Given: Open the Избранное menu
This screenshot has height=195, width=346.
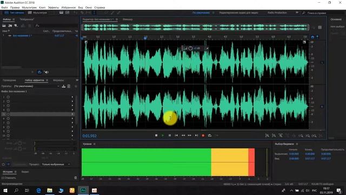Looking at the screenshot, I should tap(69, 8).
